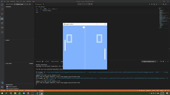Split the editor to the right
Image resolution: width=170 pixels, height=95 pixels.
click(166, 4)
